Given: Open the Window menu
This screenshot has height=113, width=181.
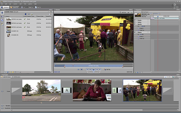Looking at the screenshot, I should pyautogui.click(x=30, y=4).
